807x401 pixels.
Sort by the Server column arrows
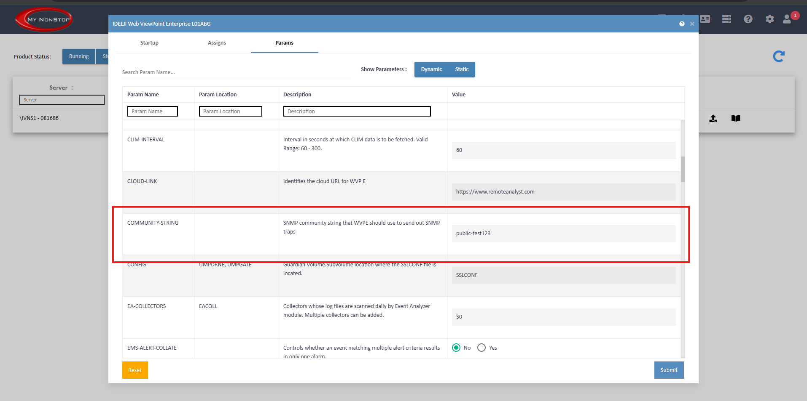tap(73, 88)
